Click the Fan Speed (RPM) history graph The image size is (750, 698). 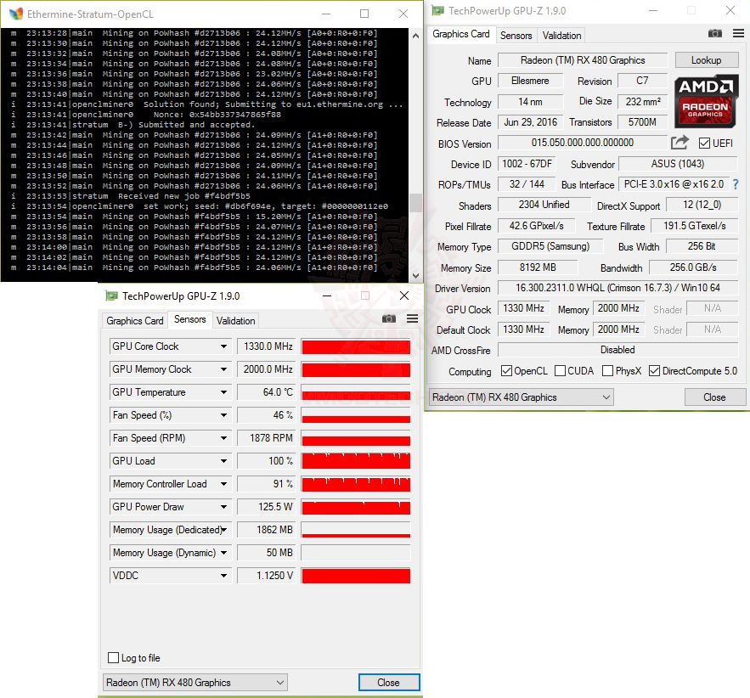[x=356, y=438]
